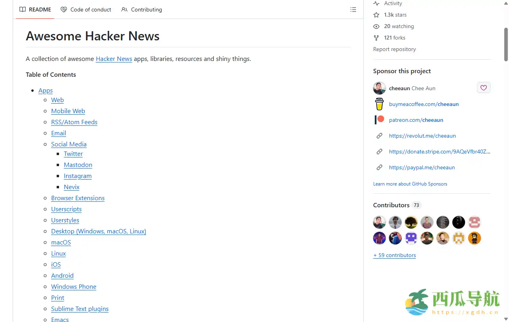Image resolution: width=509 pixels, height=322 pixels.
Task: Switch to the README tab
Action: [x=35, y=9]
